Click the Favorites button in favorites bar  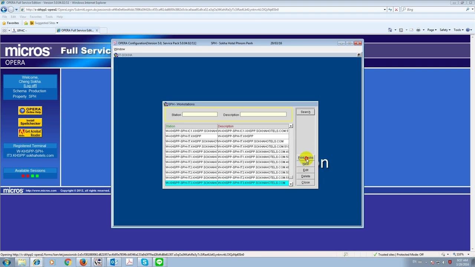(10, 23)
